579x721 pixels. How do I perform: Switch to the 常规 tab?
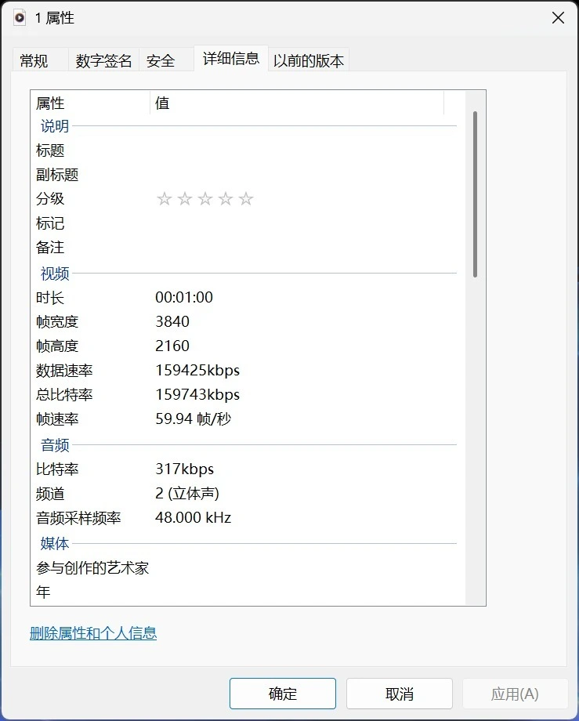(x=34, y=61)
